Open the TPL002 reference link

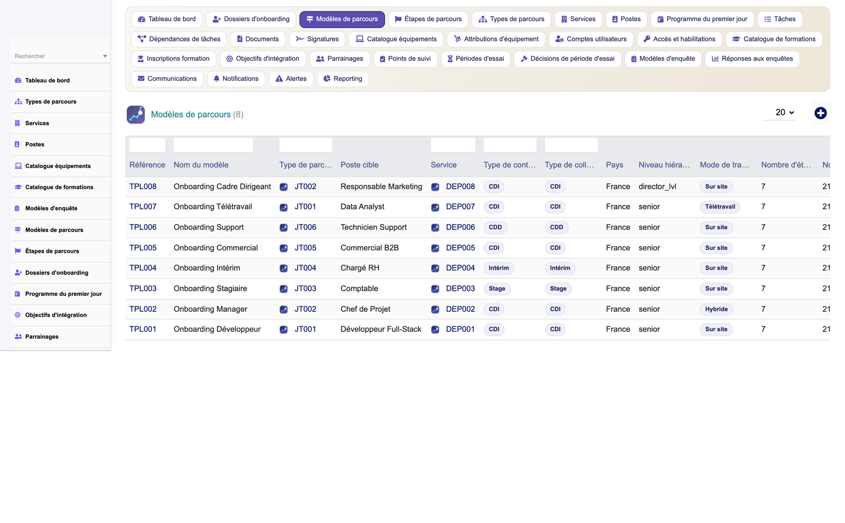[143, 309]
